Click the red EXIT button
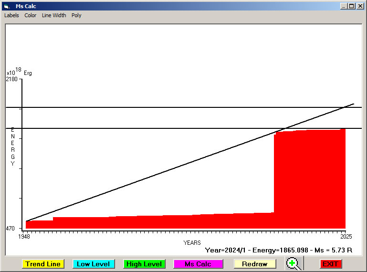 [330, 264]
